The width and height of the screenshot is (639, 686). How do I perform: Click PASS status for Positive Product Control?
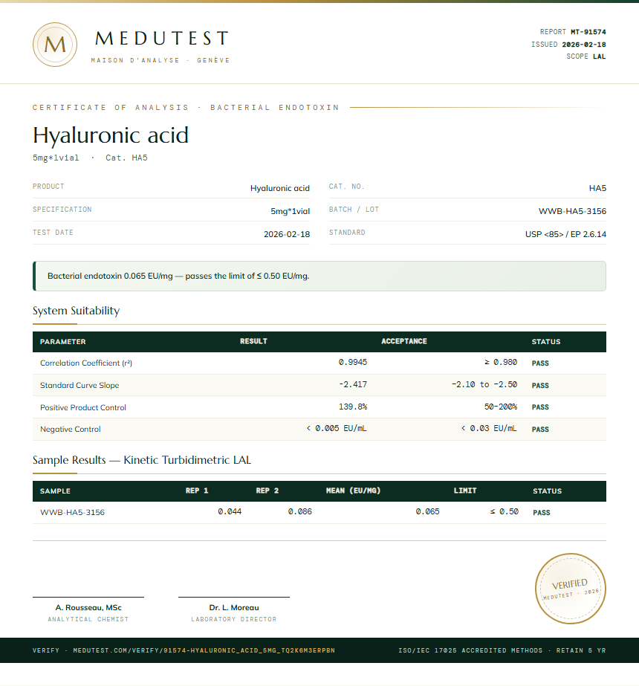tap(540, 407)
